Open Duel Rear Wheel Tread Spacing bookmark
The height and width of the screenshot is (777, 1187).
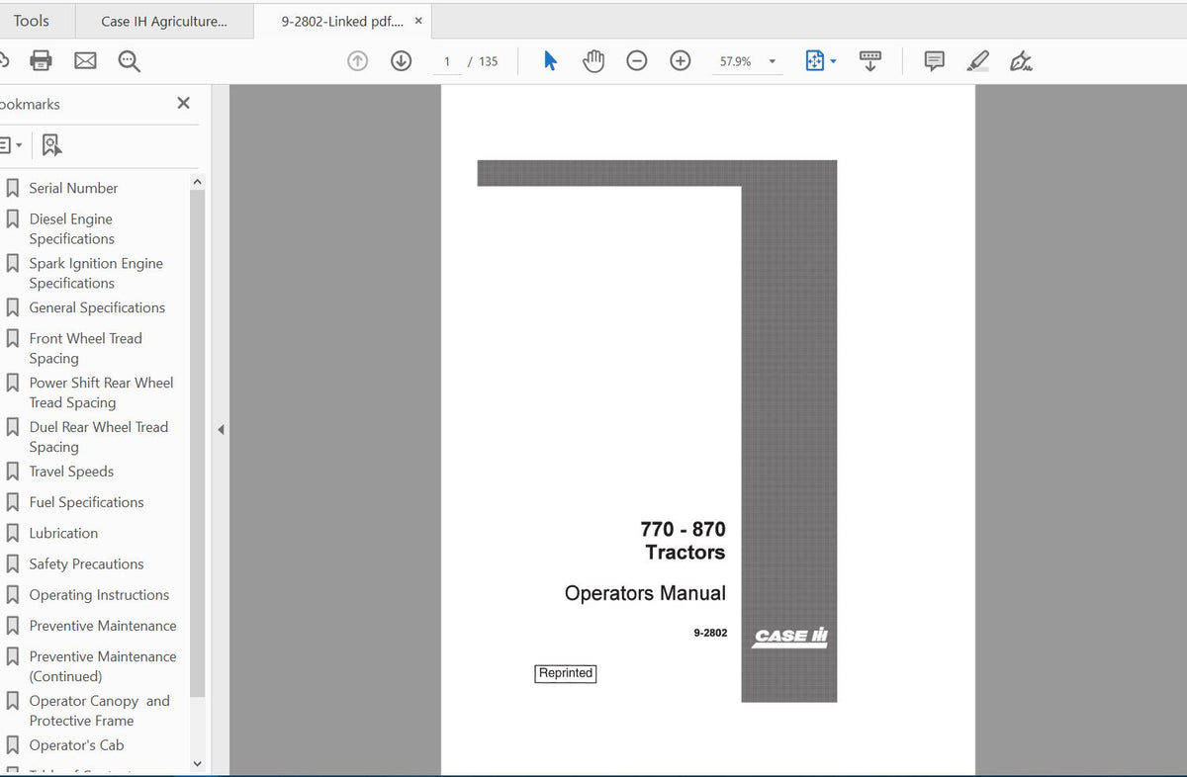click(x=98, y=437)
